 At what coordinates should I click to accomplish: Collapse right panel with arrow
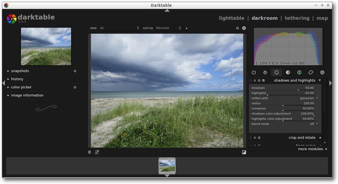point(330,83)
